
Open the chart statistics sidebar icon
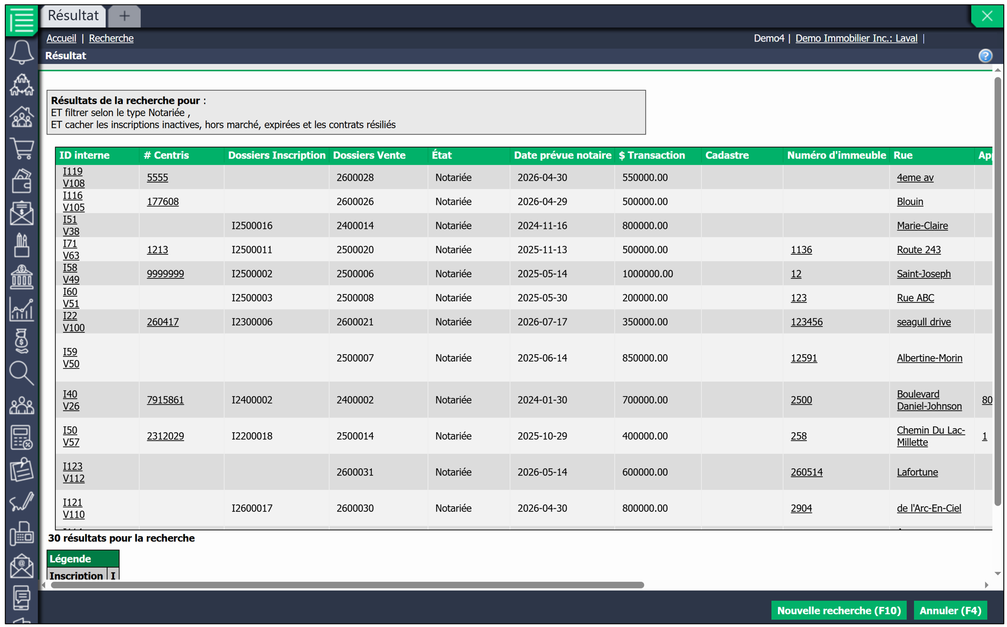point(22,309)
